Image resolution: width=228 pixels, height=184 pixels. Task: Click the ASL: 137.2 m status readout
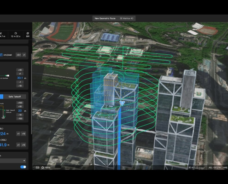215,167
